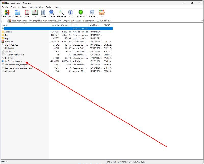Select the chiplist.dat file name

pyautogui.click(x=9, y=48)
